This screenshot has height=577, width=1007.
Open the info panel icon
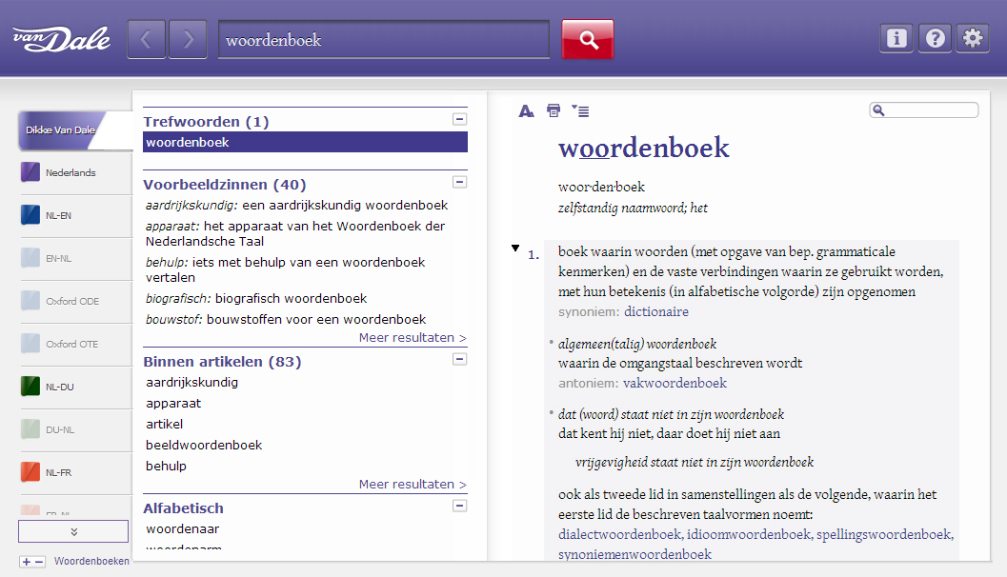(896, 38)
